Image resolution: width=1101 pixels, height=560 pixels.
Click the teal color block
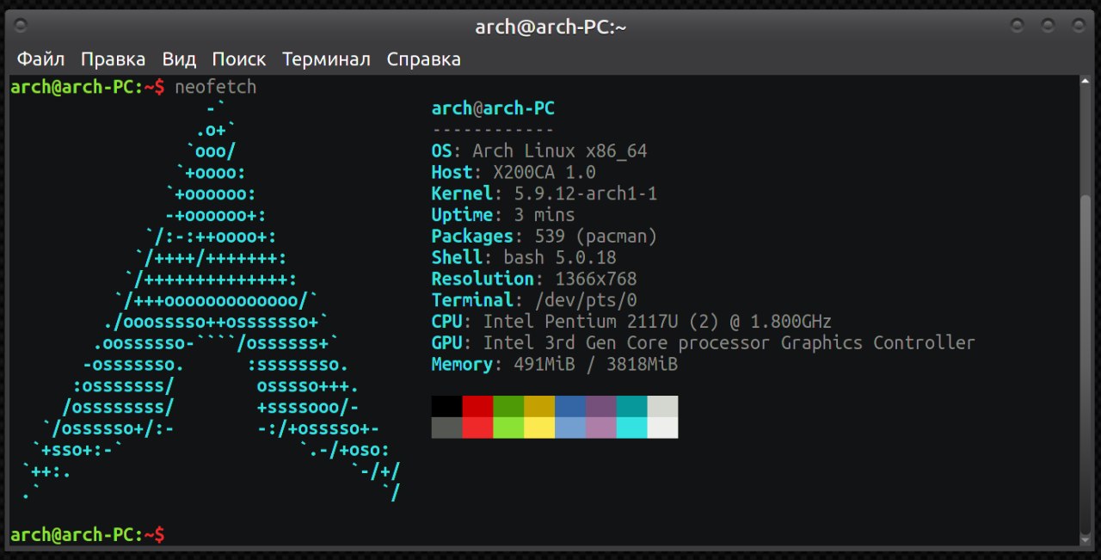pos(632,406)
